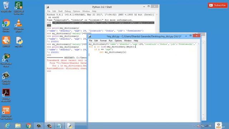This screenshot has height=129, width=229.
Task: Click the 'for i in list' code line
Action: (x=112, y=47)
